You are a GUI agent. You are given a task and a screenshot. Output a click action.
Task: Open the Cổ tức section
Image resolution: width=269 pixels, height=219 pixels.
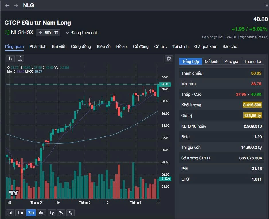[x=160, y=46]
